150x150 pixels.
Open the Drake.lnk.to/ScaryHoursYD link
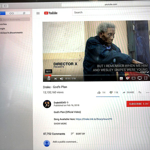coord(94,119)
